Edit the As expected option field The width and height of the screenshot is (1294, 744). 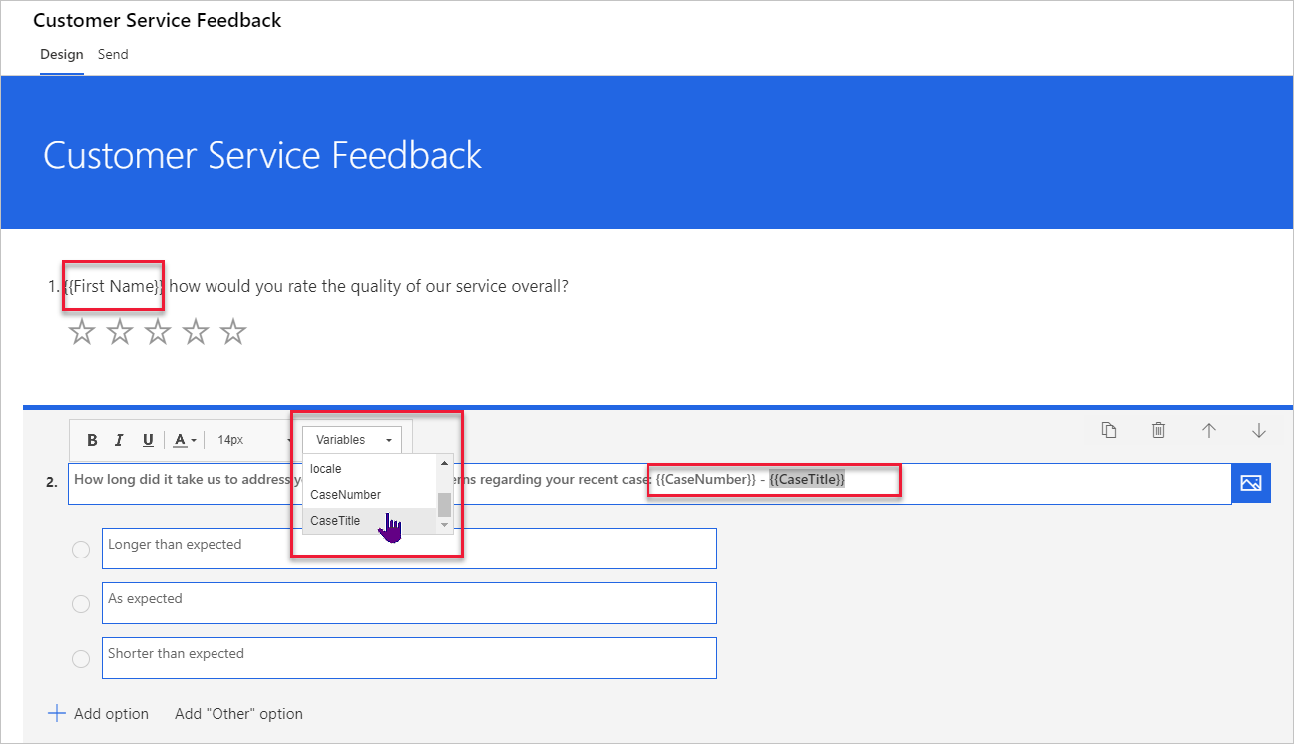(x=409, y=603)
